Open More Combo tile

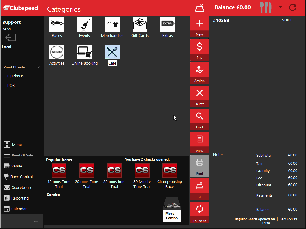pyautogui.click(x=172, y=209)
